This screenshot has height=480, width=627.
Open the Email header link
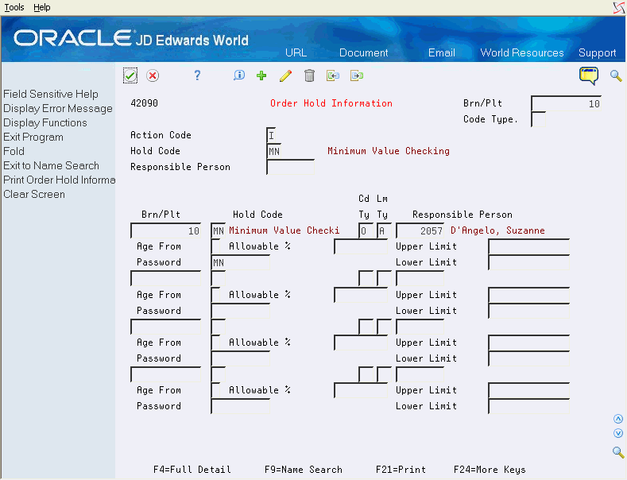pyautogui.click(x=442, y=52)
